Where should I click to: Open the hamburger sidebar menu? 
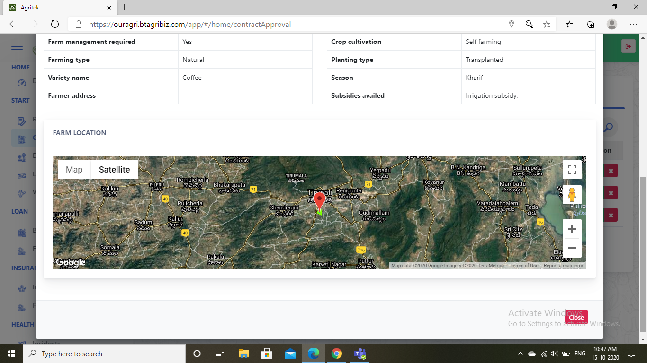coord(17,49)
